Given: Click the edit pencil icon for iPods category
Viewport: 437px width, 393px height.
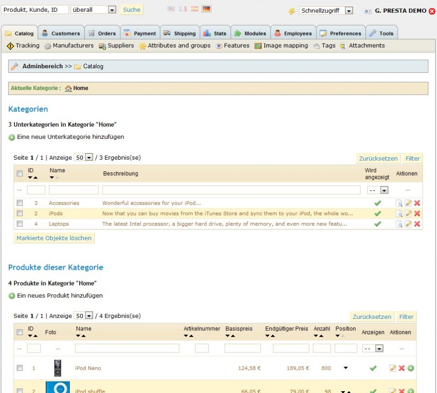Looking at the screenshot, I should pyautogui.click(x=408, y=214).
